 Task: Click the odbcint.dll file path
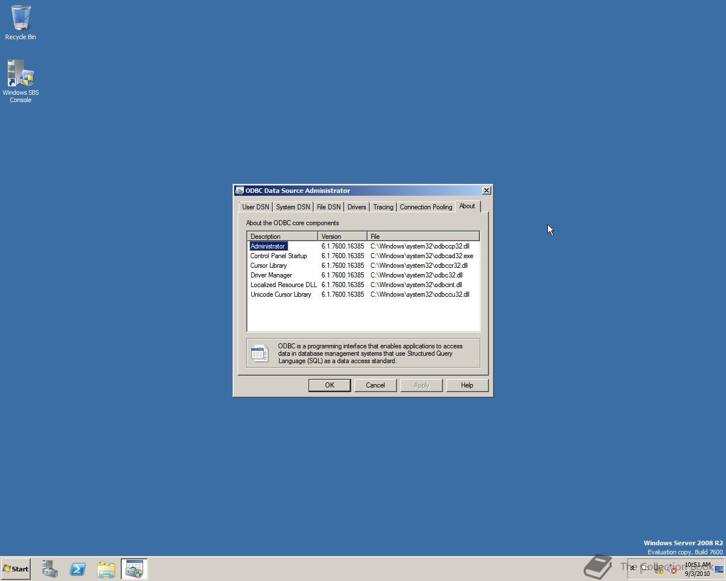pyautogui.click(x=416, y=285)
